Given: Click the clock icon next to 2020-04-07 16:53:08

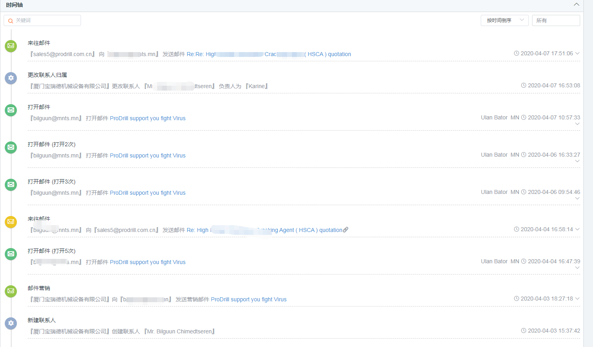Looking at the screenshot, I should 524,85.
